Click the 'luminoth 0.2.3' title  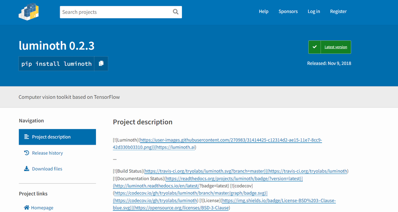click(57, 45)
